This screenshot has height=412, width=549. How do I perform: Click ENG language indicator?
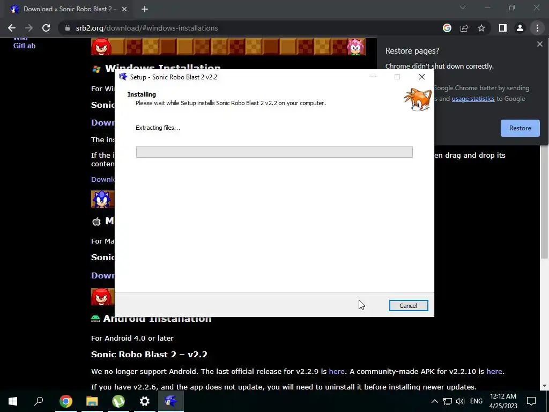tap(476, 401)
